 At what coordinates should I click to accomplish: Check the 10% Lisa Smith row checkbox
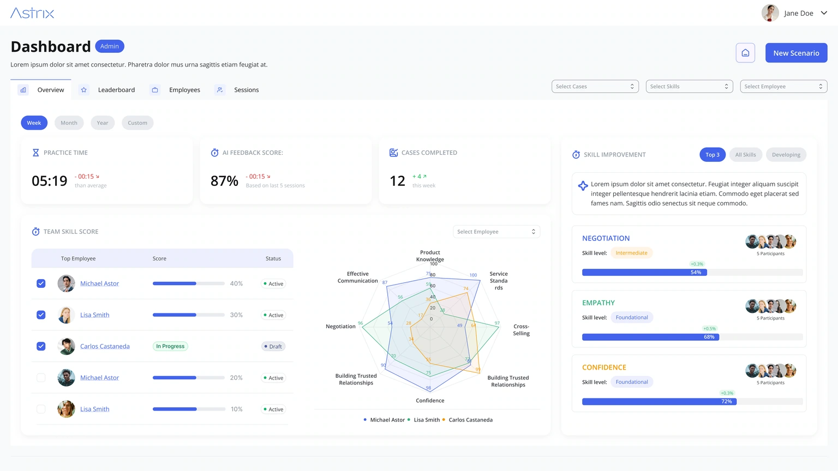[41, 409]
